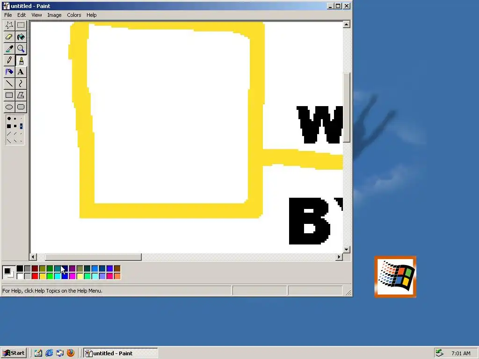The height and width of the screenshot is (359, 479).
Task: Pick the straight Line tool
Action: 9,83
